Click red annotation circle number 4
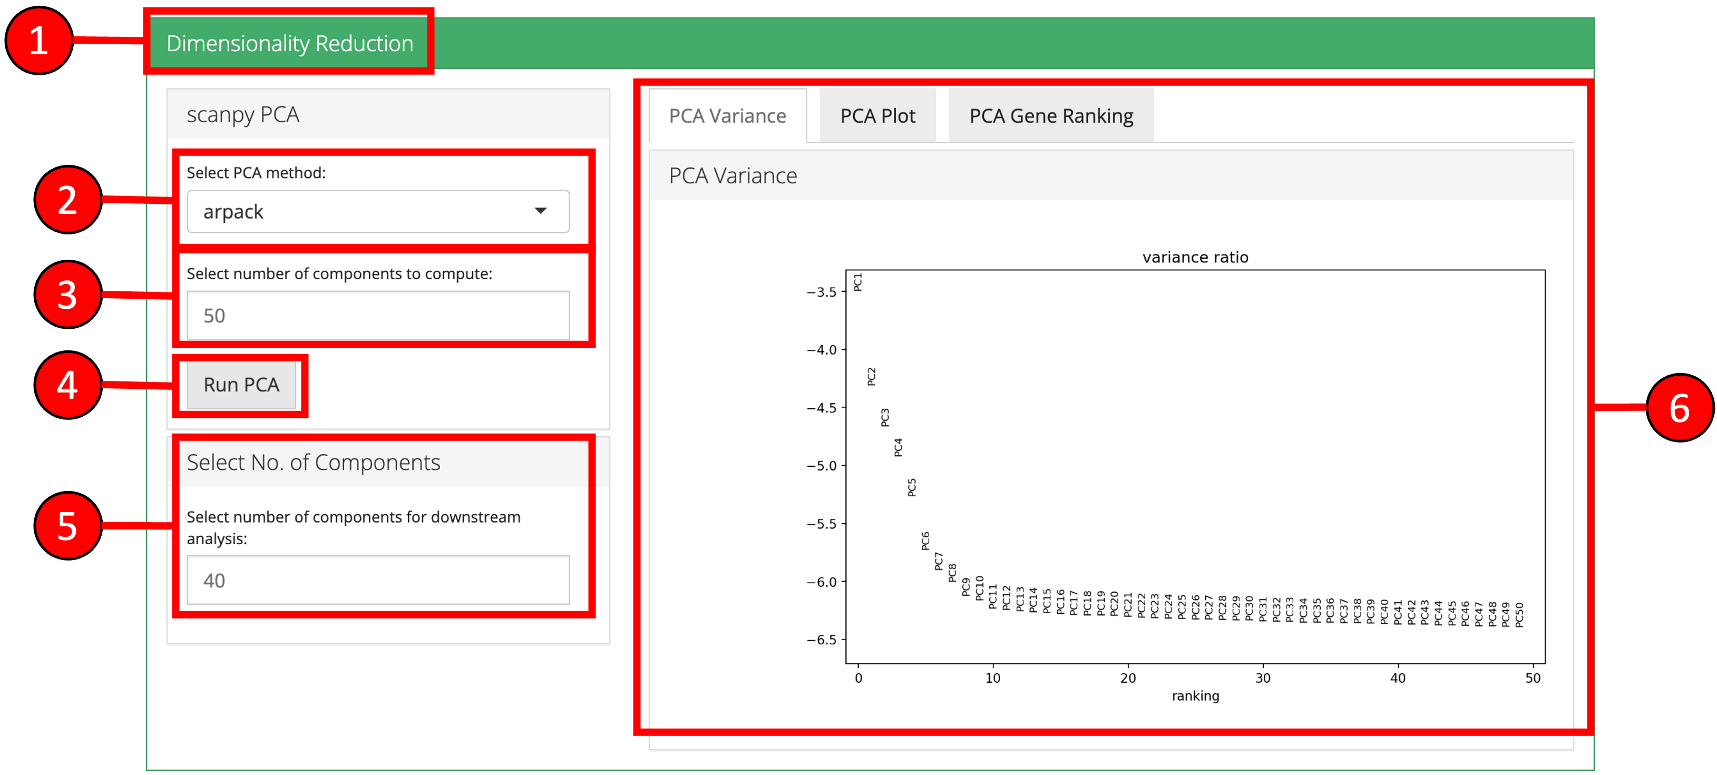Screen dimensions: 1717x775 pyautogui.click(x=67, y=385)
